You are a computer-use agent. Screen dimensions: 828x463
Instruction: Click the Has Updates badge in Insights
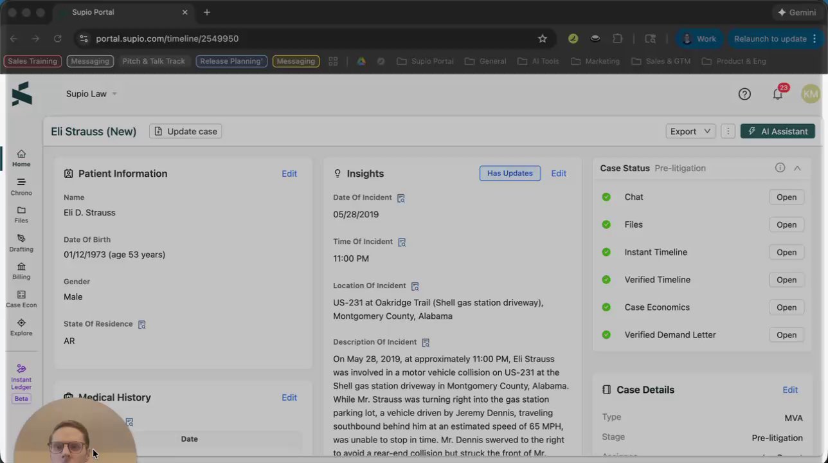510,173
